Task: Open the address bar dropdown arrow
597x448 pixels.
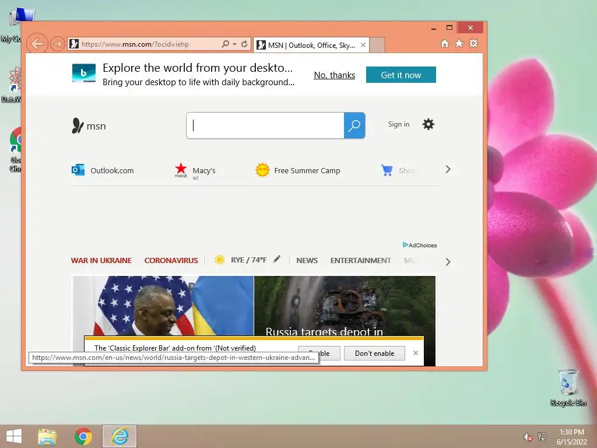Action: (234, 44)
